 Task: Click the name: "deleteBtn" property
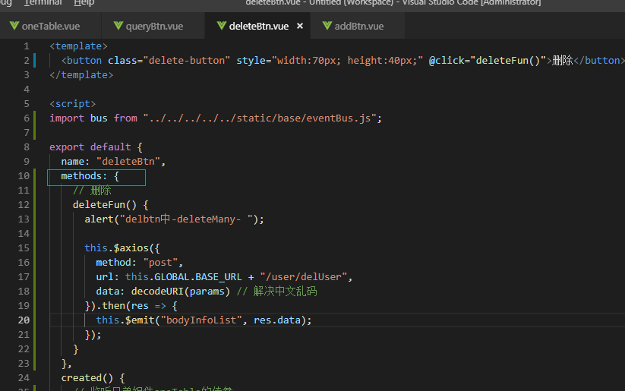[113, 162]
